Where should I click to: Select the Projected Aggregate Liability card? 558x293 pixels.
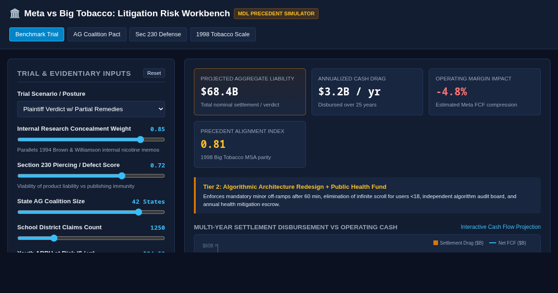click(250, 92)
